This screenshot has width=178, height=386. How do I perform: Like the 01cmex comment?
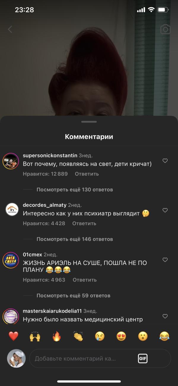(165, 260)
